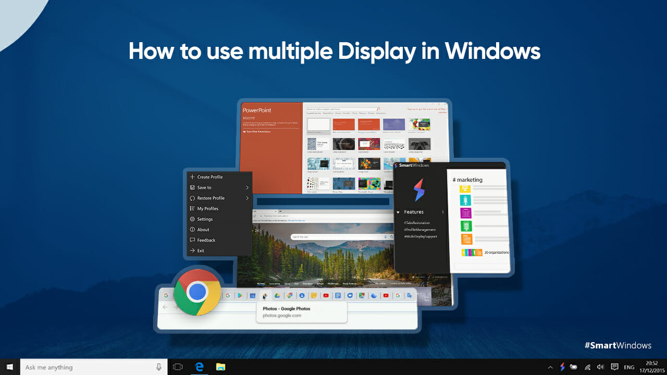667x375 pixels.
Task: Click the SmartWindows lightning bolt logo
Action: (x=419, y=191)
